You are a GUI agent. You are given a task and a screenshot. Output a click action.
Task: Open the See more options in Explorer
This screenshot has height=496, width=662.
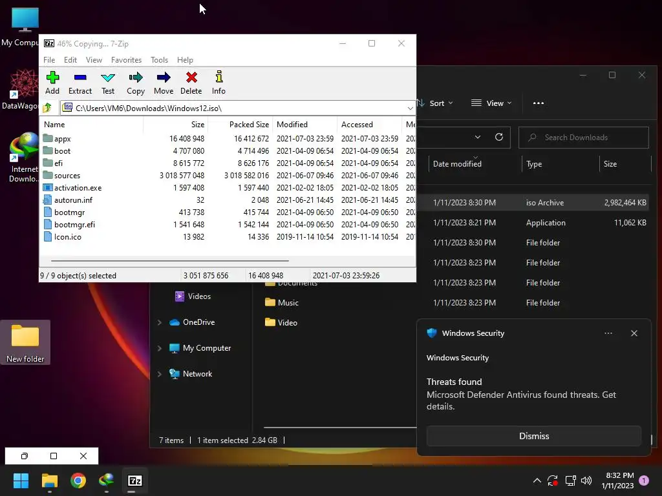(x=539, y=103)
